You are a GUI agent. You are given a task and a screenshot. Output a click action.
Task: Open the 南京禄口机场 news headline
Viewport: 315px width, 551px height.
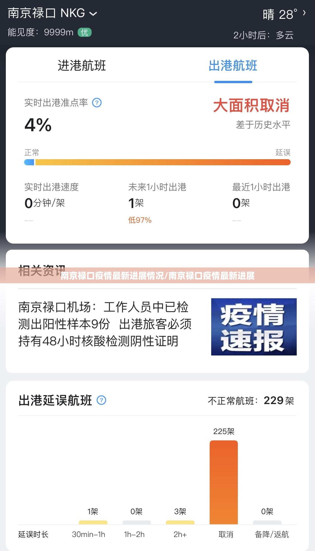(105, 324)
